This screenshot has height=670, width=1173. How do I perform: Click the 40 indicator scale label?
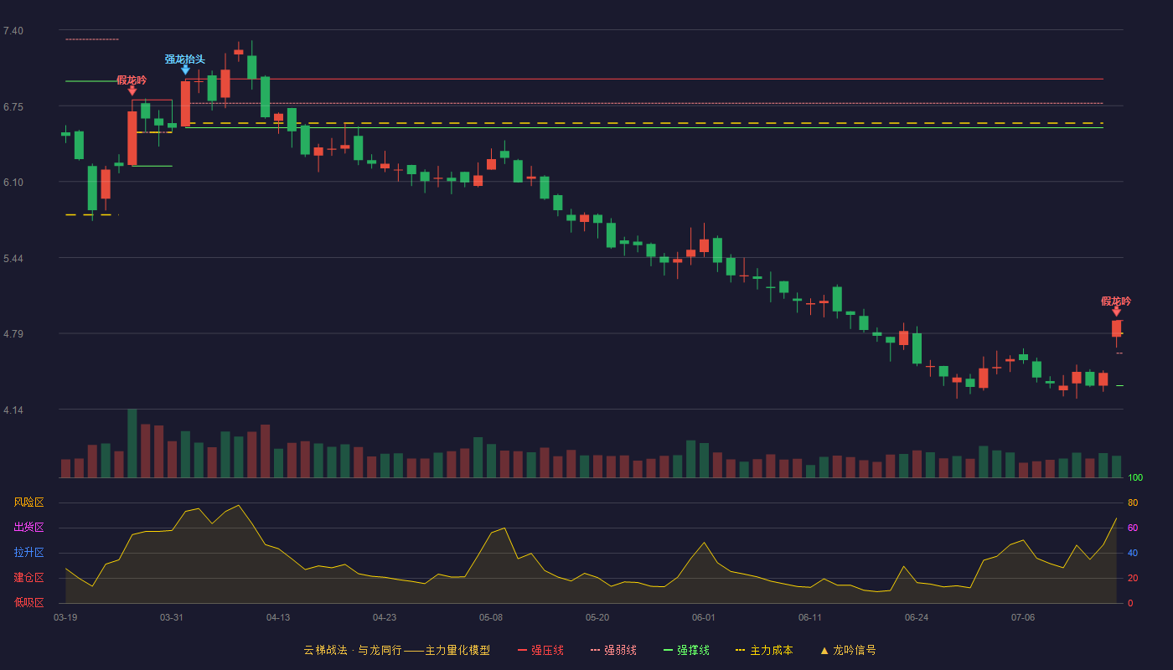point(1133,553)
